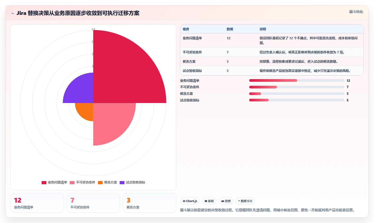
Task: Click the value 7 in the table
Action: tap(228, 52)
